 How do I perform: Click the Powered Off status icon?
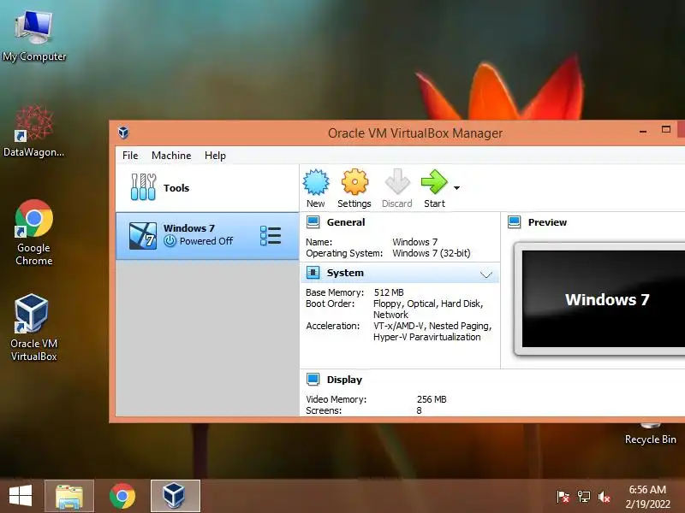[x=170, y=241]
